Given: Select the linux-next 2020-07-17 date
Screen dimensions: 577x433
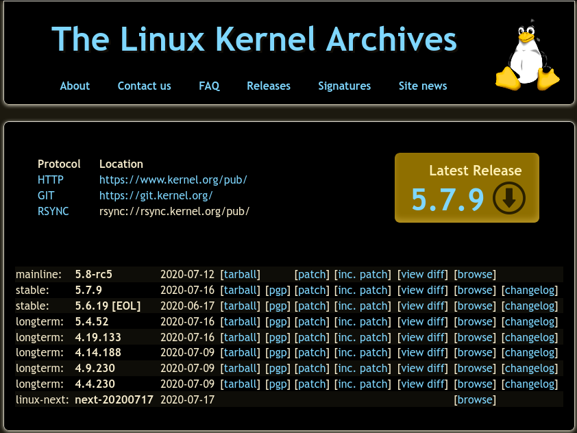Looking at the screenshot, I should coord(187,400).
